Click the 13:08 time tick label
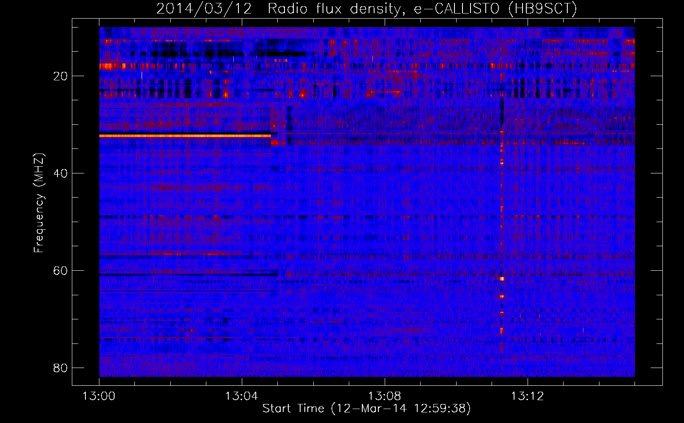This screenshot has height=423, width=684. click(x=384, y=396)
